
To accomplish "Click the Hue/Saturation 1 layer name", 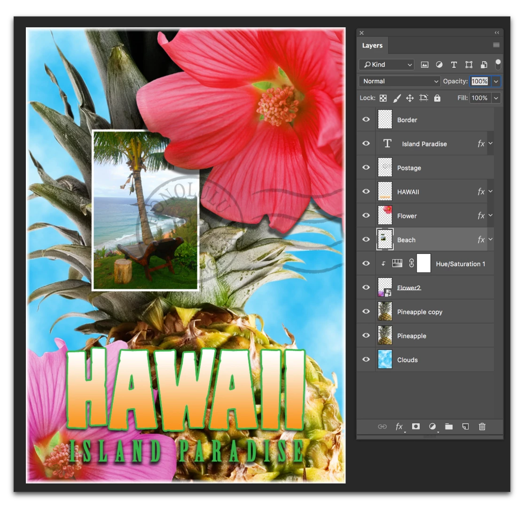I will [461, 264].
